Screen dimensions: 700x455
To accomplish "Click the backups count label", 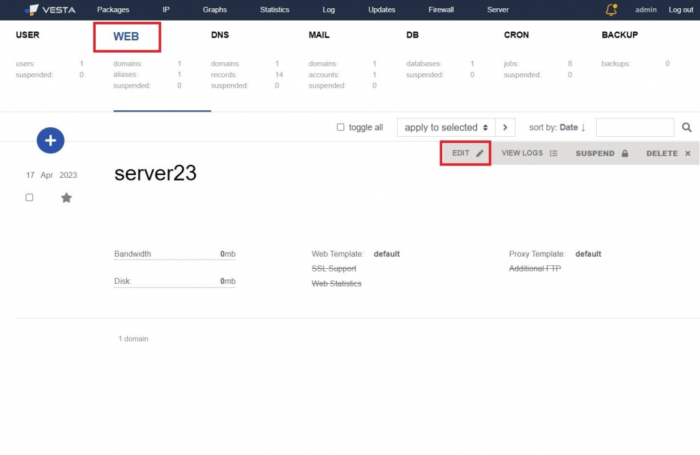I will (x=616, y=64).
